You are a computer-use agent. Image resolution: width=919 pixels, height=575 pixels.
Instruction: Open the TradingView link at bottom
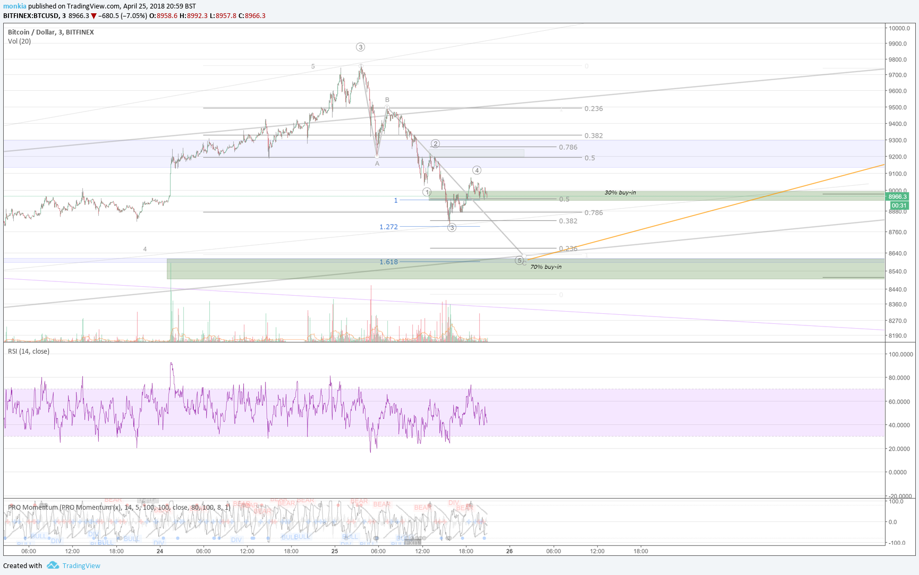(81, 565)
